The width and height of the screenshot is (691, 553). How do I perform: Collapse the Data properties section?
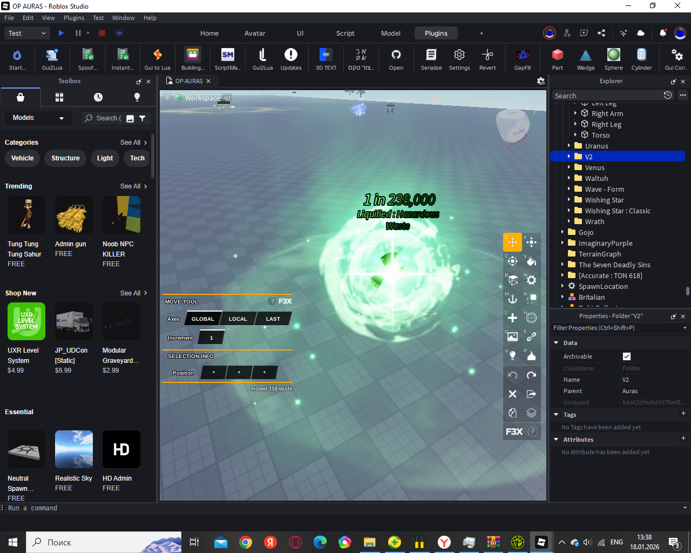(x=556, y=343)
